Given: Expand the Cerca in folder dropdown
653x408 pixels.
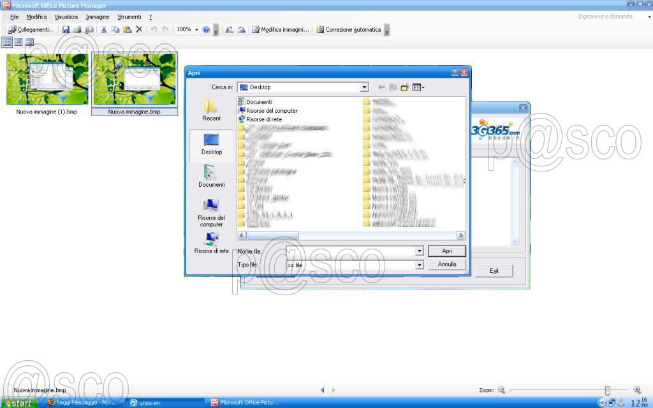Looking at the screenshot, I should (x=364, y=87).
